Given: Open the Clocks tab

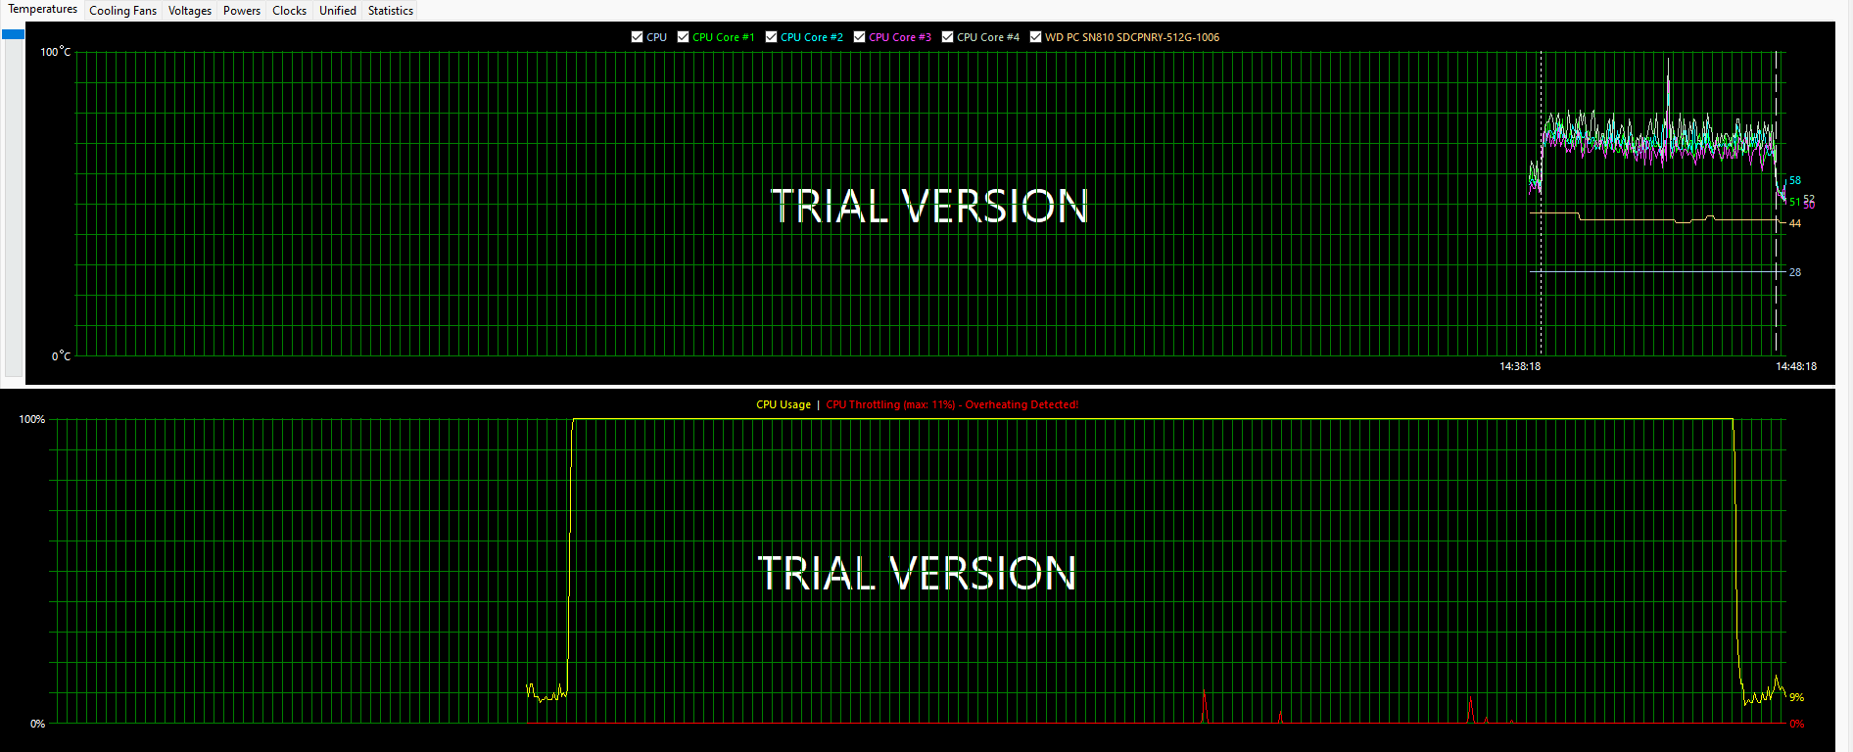Looking at the screenshot, I should [289, 11].
